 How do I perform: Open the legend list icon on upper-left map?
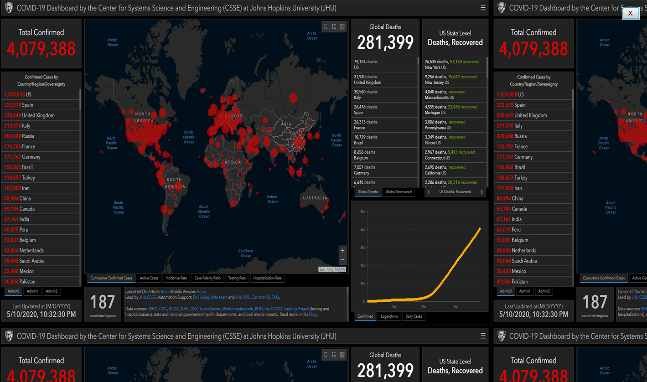point(334,27)
